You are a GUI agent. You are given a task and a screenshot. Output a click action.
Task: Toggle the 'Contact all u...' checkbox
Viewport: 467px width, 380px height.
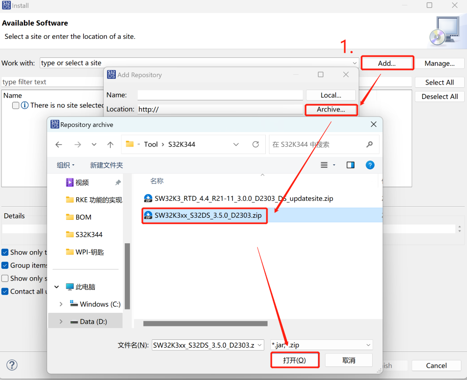tap(5, 292)
